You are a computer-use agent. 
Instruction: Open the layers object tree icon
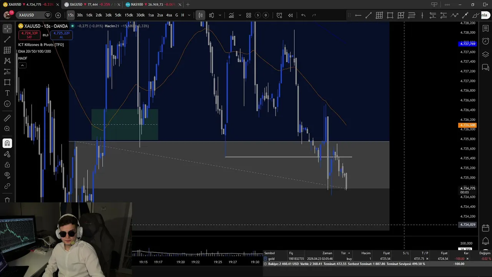(485, 55)
